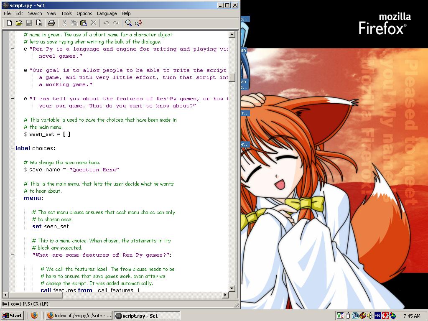Image resolution: width=428 pixels, height=321 pixels.
Task: Click the horizontal scrollbar thumb
Action: point(36,295)
